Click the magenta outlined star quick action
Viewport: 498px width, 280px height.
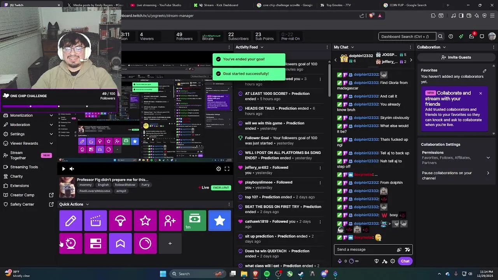click(x=145, y=221)
